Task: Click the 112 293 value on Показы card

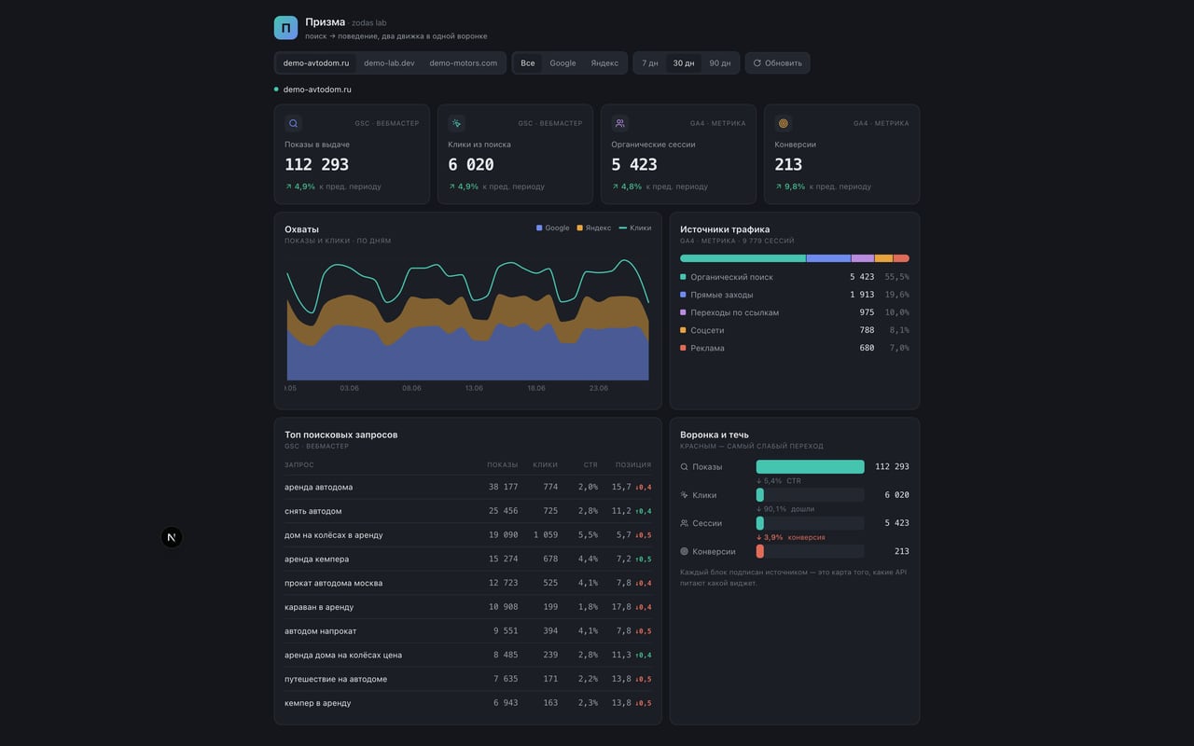Action: pyautogui.click(x=316, y=164)
